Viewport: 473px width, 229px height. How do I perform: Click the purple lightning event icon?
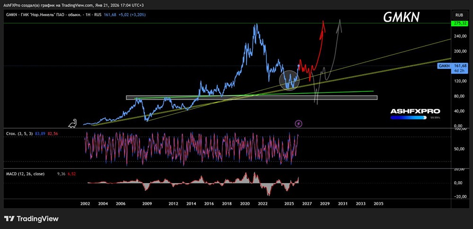point(298,123)
